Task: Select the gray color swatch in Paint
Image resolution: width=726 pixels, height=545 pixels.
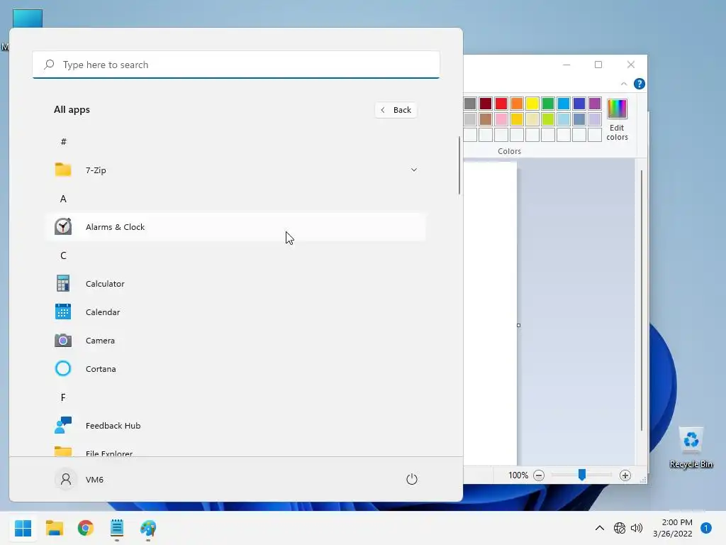Action: [x=470, y=104]
